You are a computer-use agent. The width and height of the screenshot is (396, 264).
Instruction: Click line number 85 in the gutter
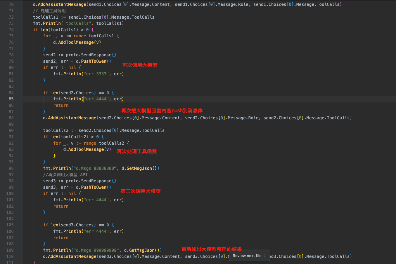[11, 99]
